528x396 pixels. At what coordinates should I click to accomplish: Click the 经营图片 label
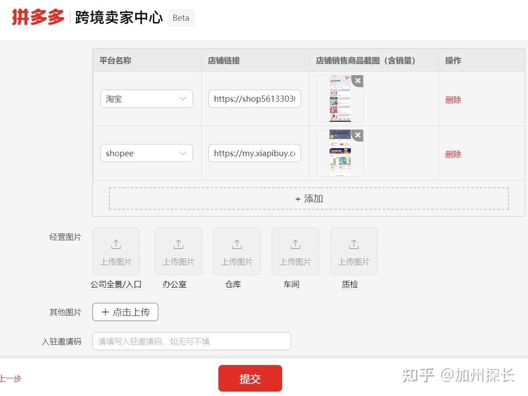coord(65,237)
